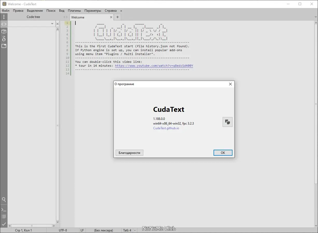Open the Console panel icon

pos(4,209)
